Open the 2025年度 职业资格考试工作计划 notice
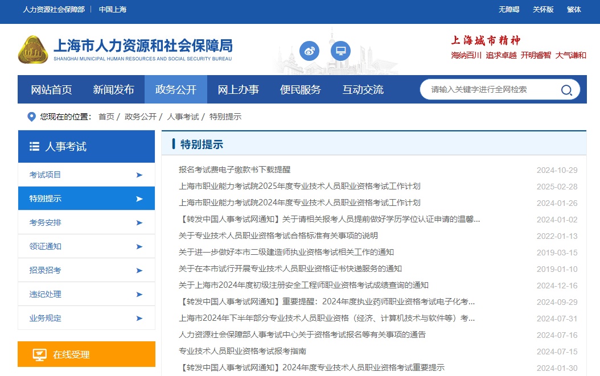This screenshot has height=376, width=600. pyautogui.click(x=299, y=186)
